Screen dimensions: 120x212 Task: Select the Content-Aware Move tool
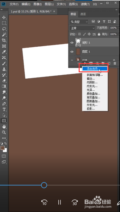click(x=4, y=58)
